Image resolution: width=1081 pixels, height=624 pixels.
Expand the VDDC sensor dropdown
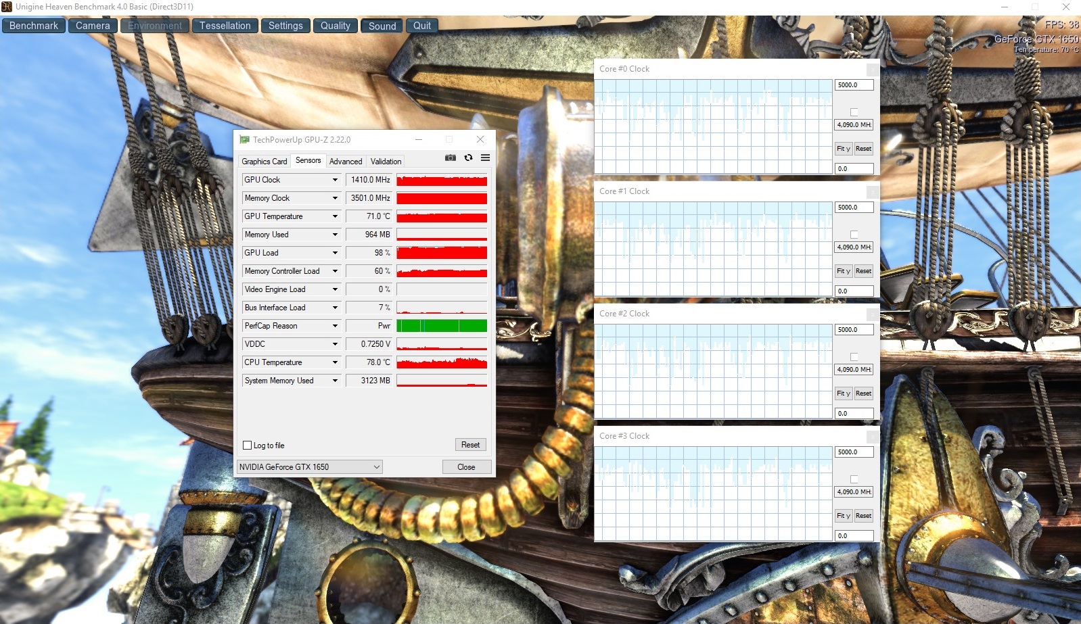(335, 344)
